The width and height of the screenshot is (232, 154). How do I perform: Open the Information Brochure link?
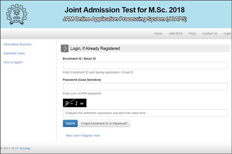17,44
